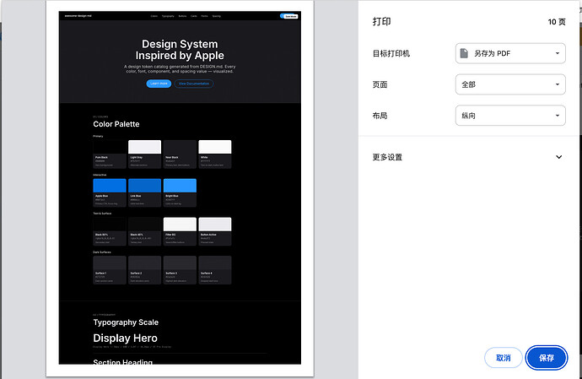Viewport: 582px width, 379px height.
Task: Click the PDF file icon in destination field
Action: point(464,53)
